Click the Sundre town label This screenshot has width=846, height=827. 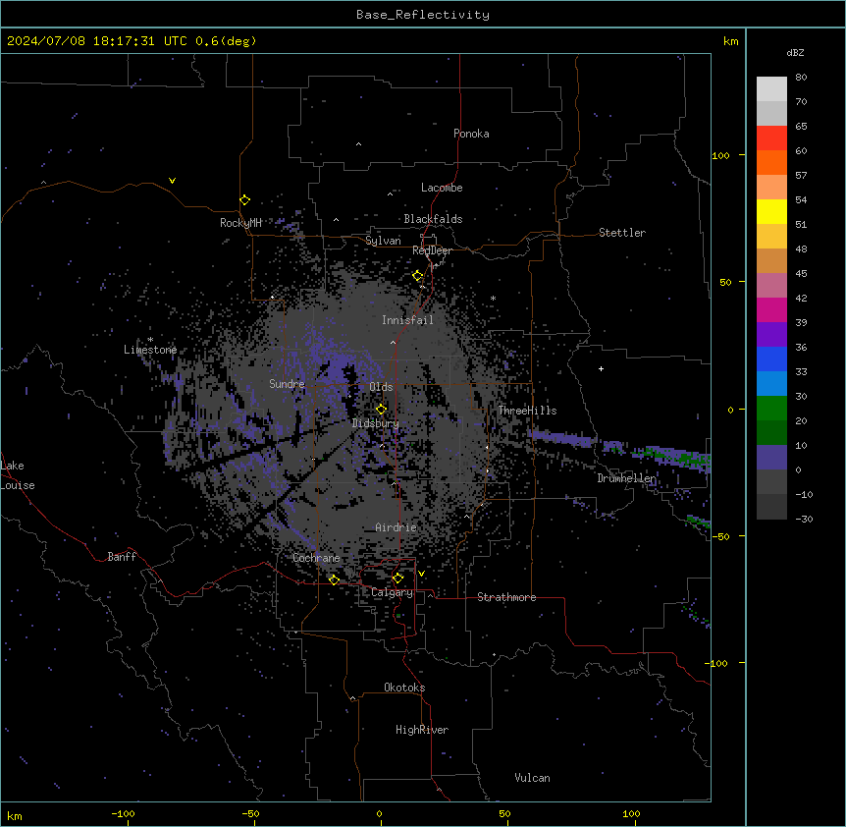pos(287,384)
